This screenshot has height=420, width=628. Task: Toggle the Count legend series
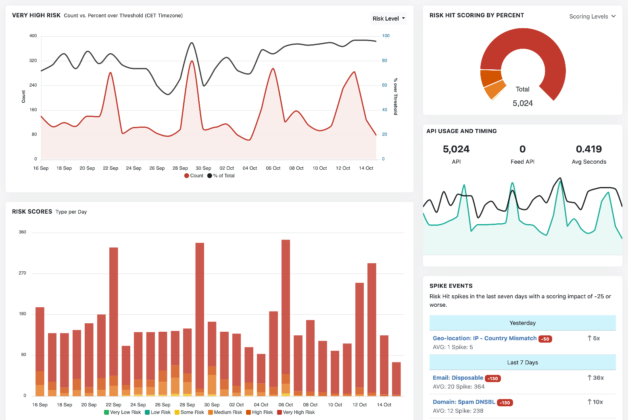pyautogui.click(x=194, y=176)
